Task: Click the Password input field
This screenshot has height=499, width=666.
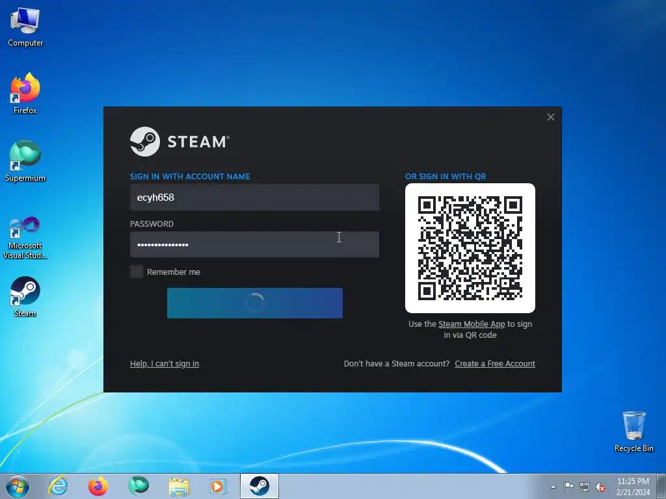Action: pos(254,244)
